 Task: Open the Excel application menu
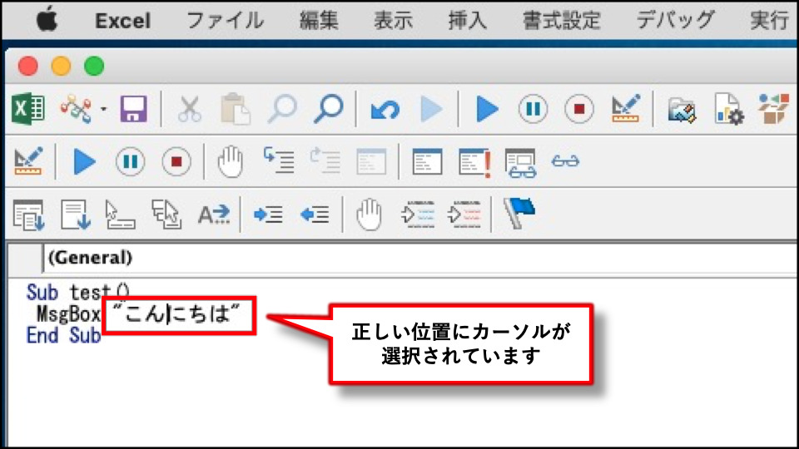point(123,21)
